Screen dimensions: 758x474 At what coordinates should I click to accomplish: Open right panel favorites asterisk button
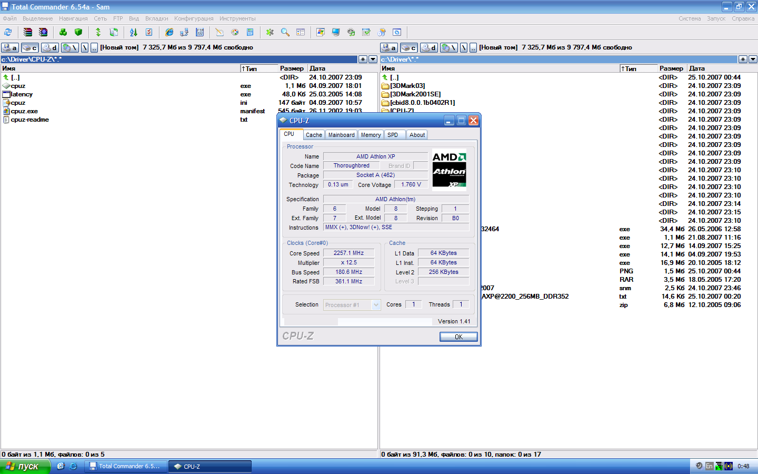coord(743,60)
